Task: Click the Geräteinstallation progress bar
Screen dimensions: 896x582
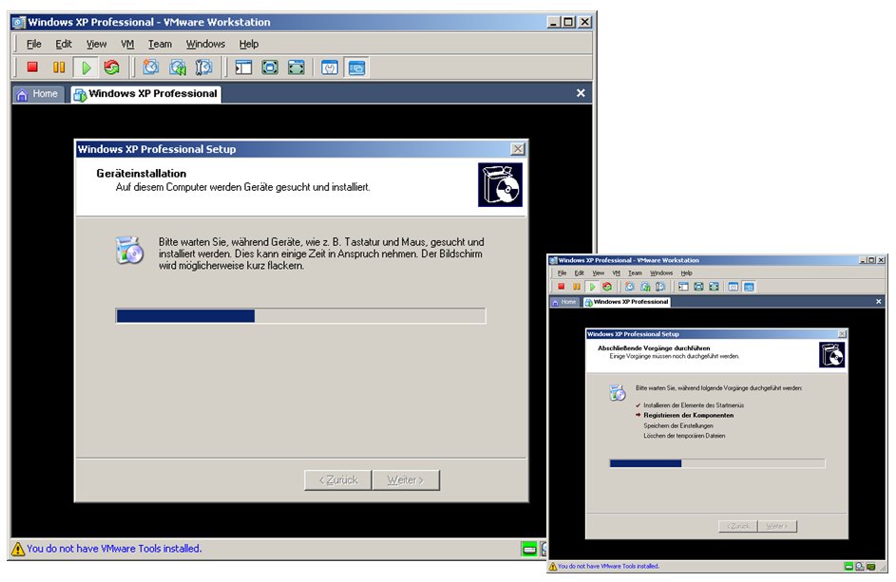Action: tap(300, 316)
